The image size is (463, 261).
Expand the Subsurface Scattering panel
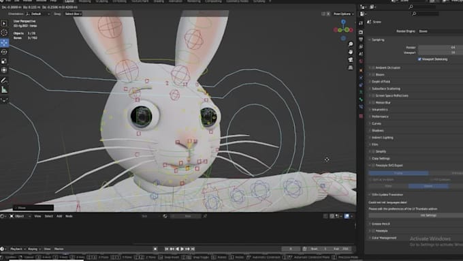pyautogui.click(x=385, y=89)
